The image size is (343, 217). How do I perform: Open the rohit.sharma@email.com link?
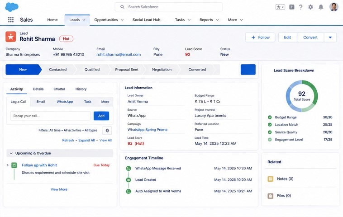click(119, 55)
